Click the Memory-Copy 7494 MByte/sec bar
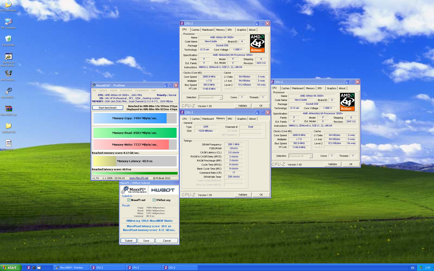 tap(135, 118)
